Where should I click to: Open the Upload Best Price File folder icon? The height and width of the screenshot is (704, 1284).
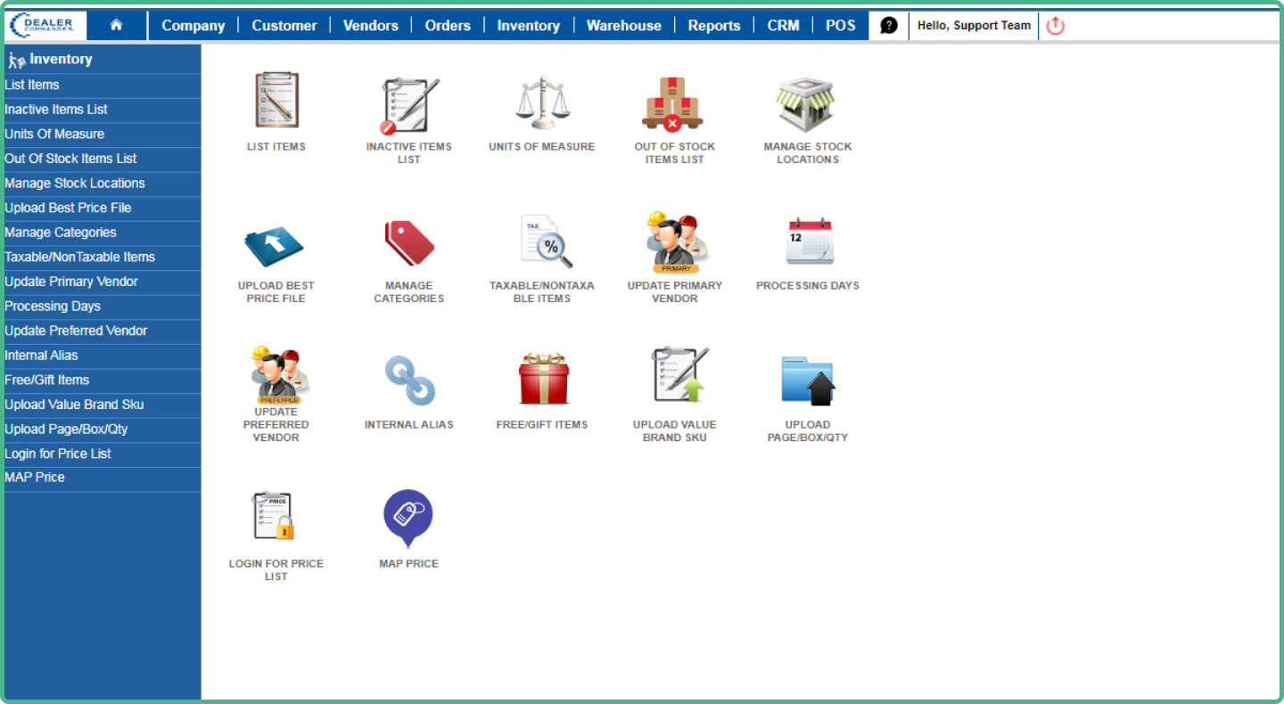coord(275,245)
